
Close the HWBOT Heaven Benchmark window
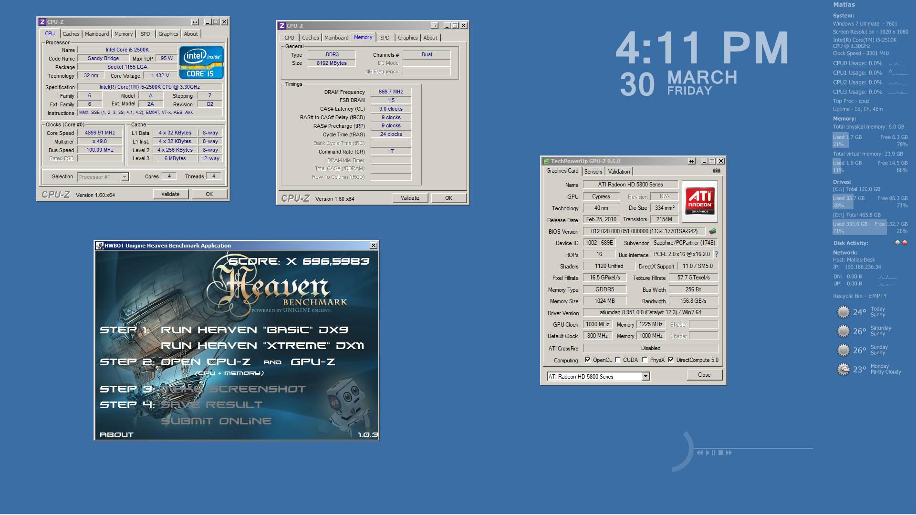point(374,246)
